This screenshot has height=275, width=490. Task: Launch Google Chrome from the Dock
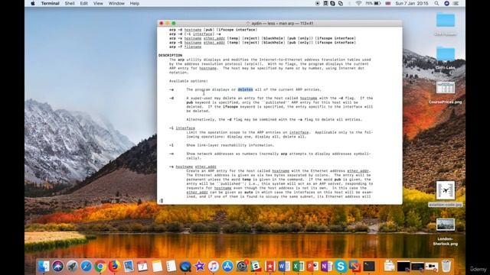(100, 267)
